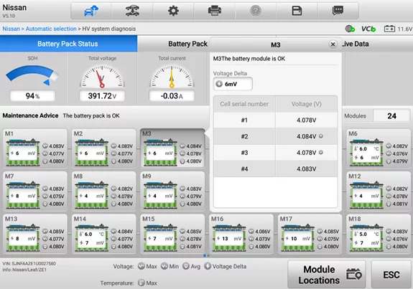The width and height of the screenshot is (413, 289).
Task: Select the M17 battery module card
Action: pos(310,234)
